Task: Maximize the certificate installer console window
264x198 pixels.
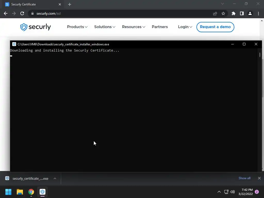Action: pos(244,44)
